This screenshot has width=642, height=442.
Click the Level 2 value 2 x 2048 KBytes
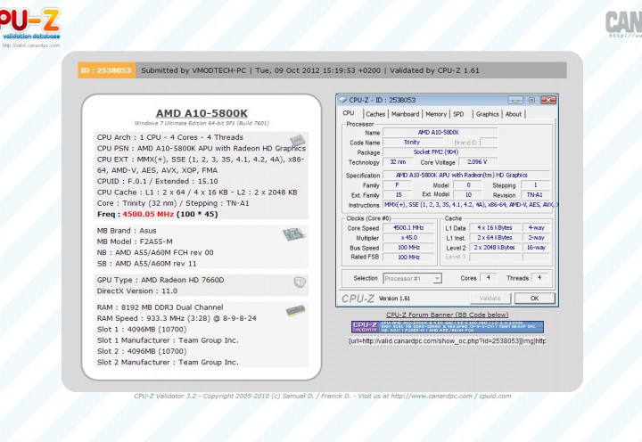(495, 248)
